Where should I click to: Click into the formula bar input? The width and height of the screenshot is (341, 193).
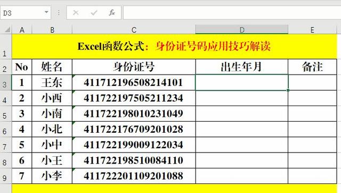(232, 13)
